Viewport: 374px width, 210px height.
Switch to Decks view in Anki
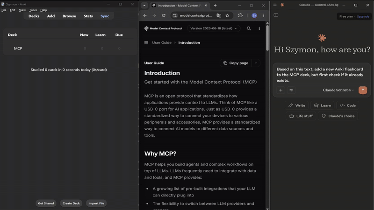point(34,16)
